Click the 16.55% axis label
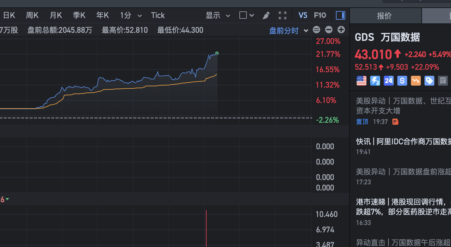The height and width of the screenshot is (247, 451). [328, 70]
